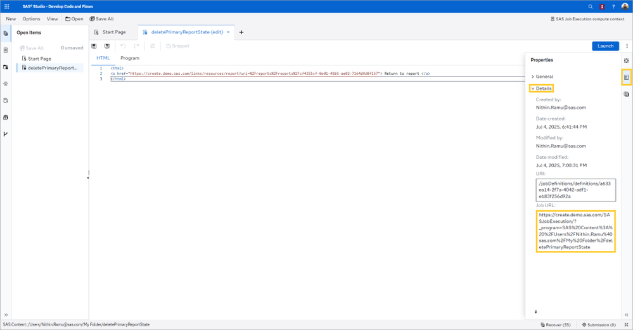Viewport: 633px width, 330px height.
Task: Click the search magnifier in header
Action: 590,6
